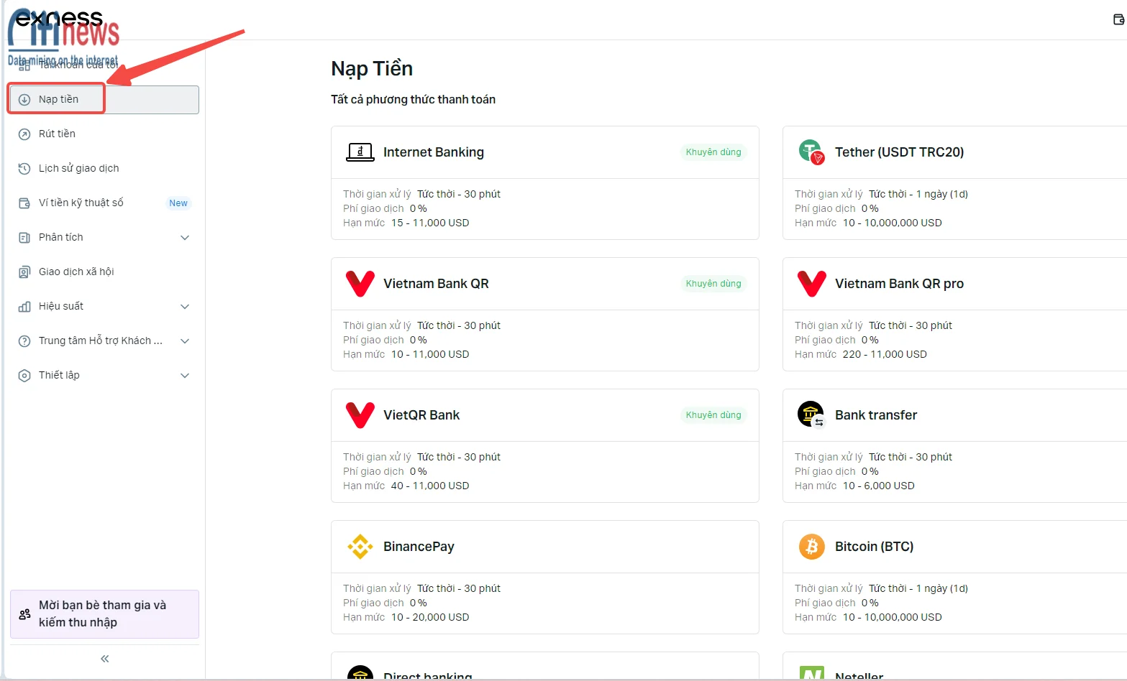This screenshot has width=1127, height=681.
Task: Click the Phân tích analytics icon
Action: click(24, 238)
